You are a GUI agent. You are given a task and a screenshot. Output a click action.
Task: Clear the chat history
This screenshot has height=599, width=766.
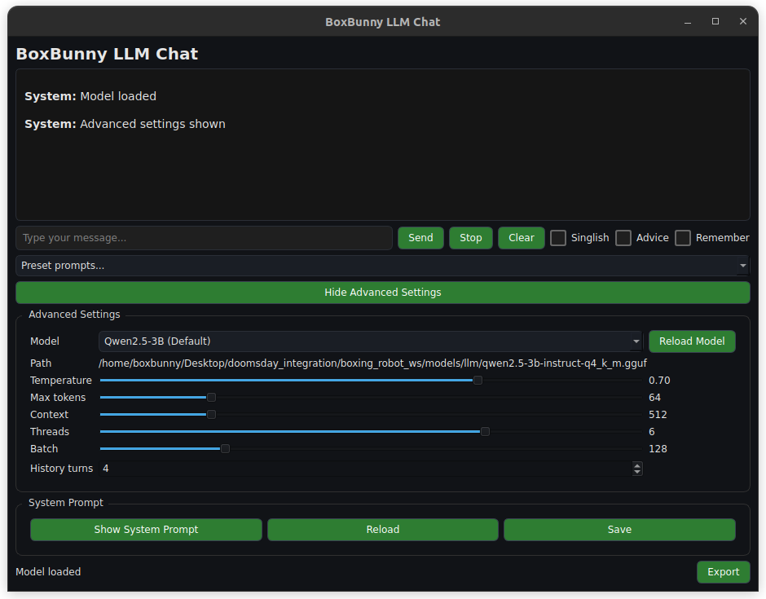[x=521, y=238]
